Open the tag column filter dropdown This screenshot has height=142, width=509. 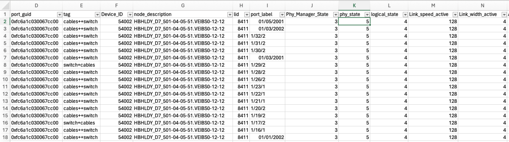[97, 14]
